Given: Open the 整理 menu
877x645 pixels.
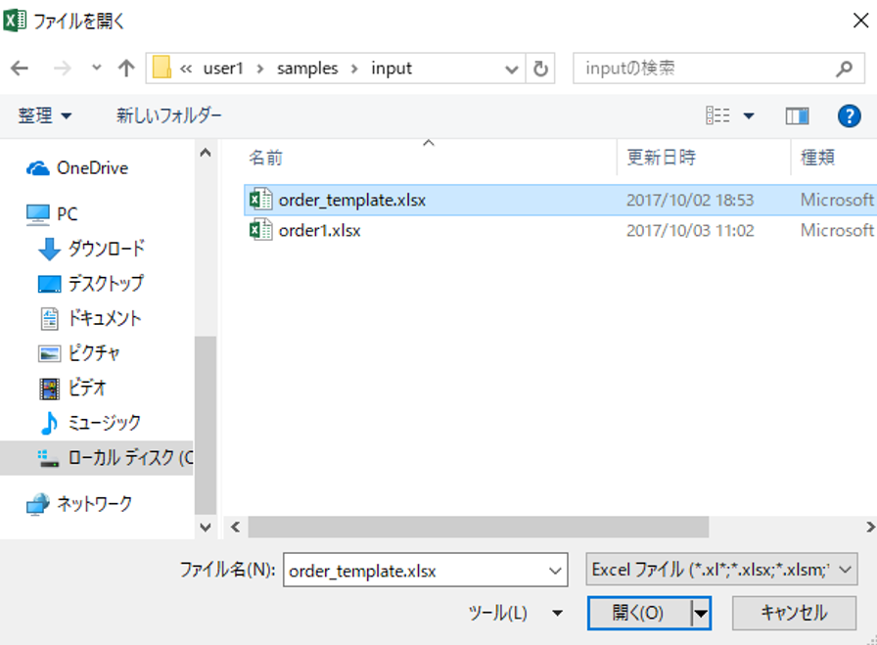Looking at the screenshot, I should [45, 115].
